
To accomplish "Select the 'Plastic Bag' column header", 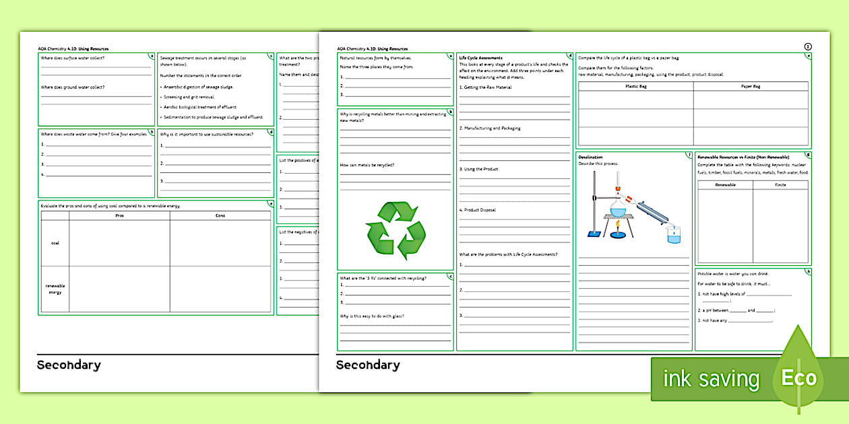I will click(x=635, y=86).
